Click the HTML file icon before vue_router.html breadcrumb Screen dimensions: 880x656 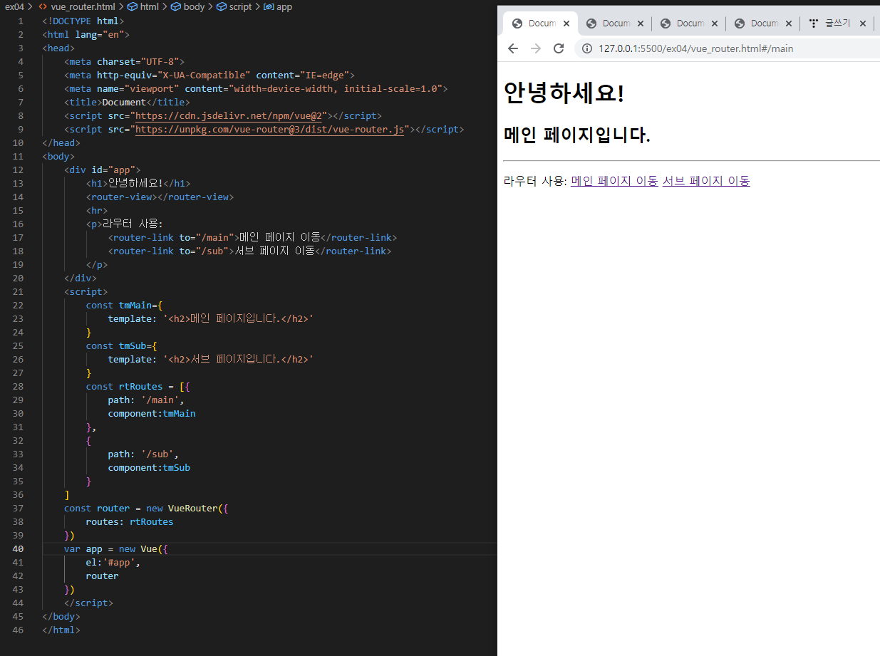click(43, 6)
